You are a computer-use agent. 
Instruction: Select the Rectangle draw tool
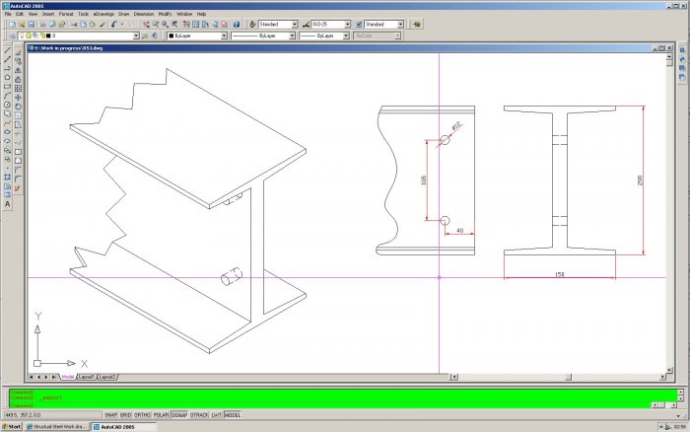click(8, 87)
